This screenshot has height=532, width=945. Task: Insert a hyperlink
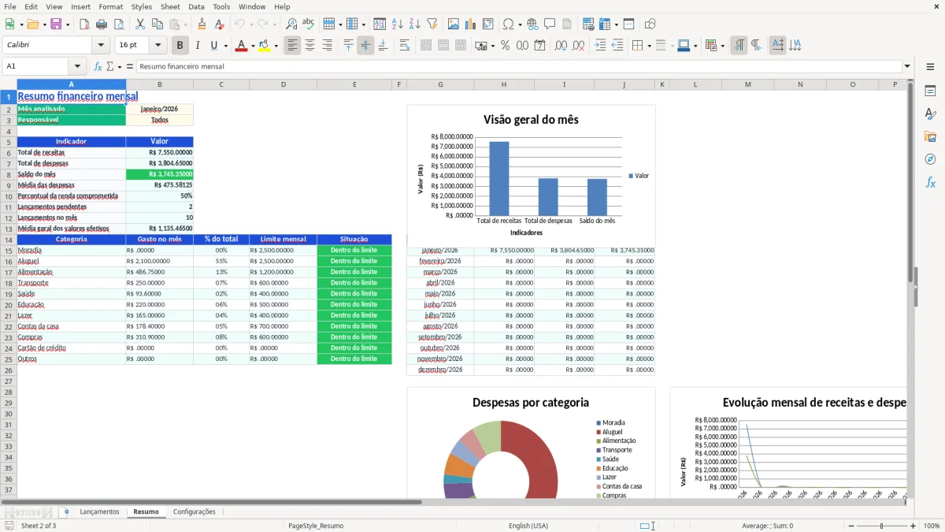click(x=532, y=24)
